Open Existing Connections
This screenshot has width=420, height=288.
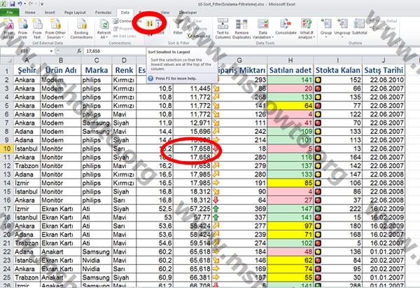[81, 29]
